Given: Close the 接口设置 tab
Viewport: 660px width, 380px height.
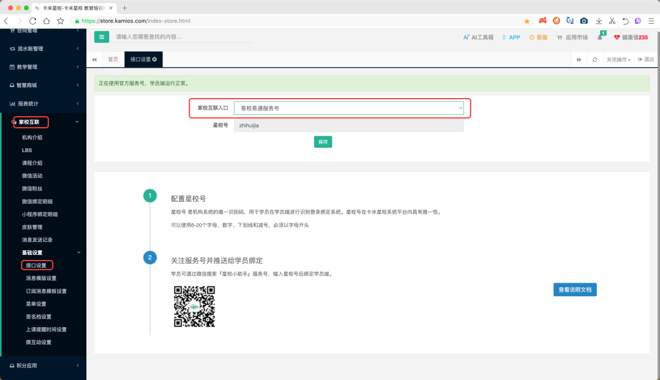Looking at the screenshot, I should [155, 59].
